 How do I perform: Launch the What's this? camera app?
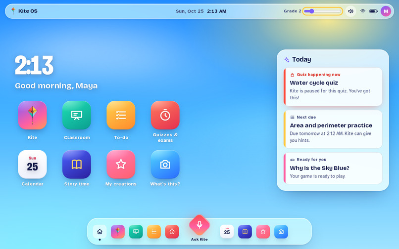click(165, 165)
